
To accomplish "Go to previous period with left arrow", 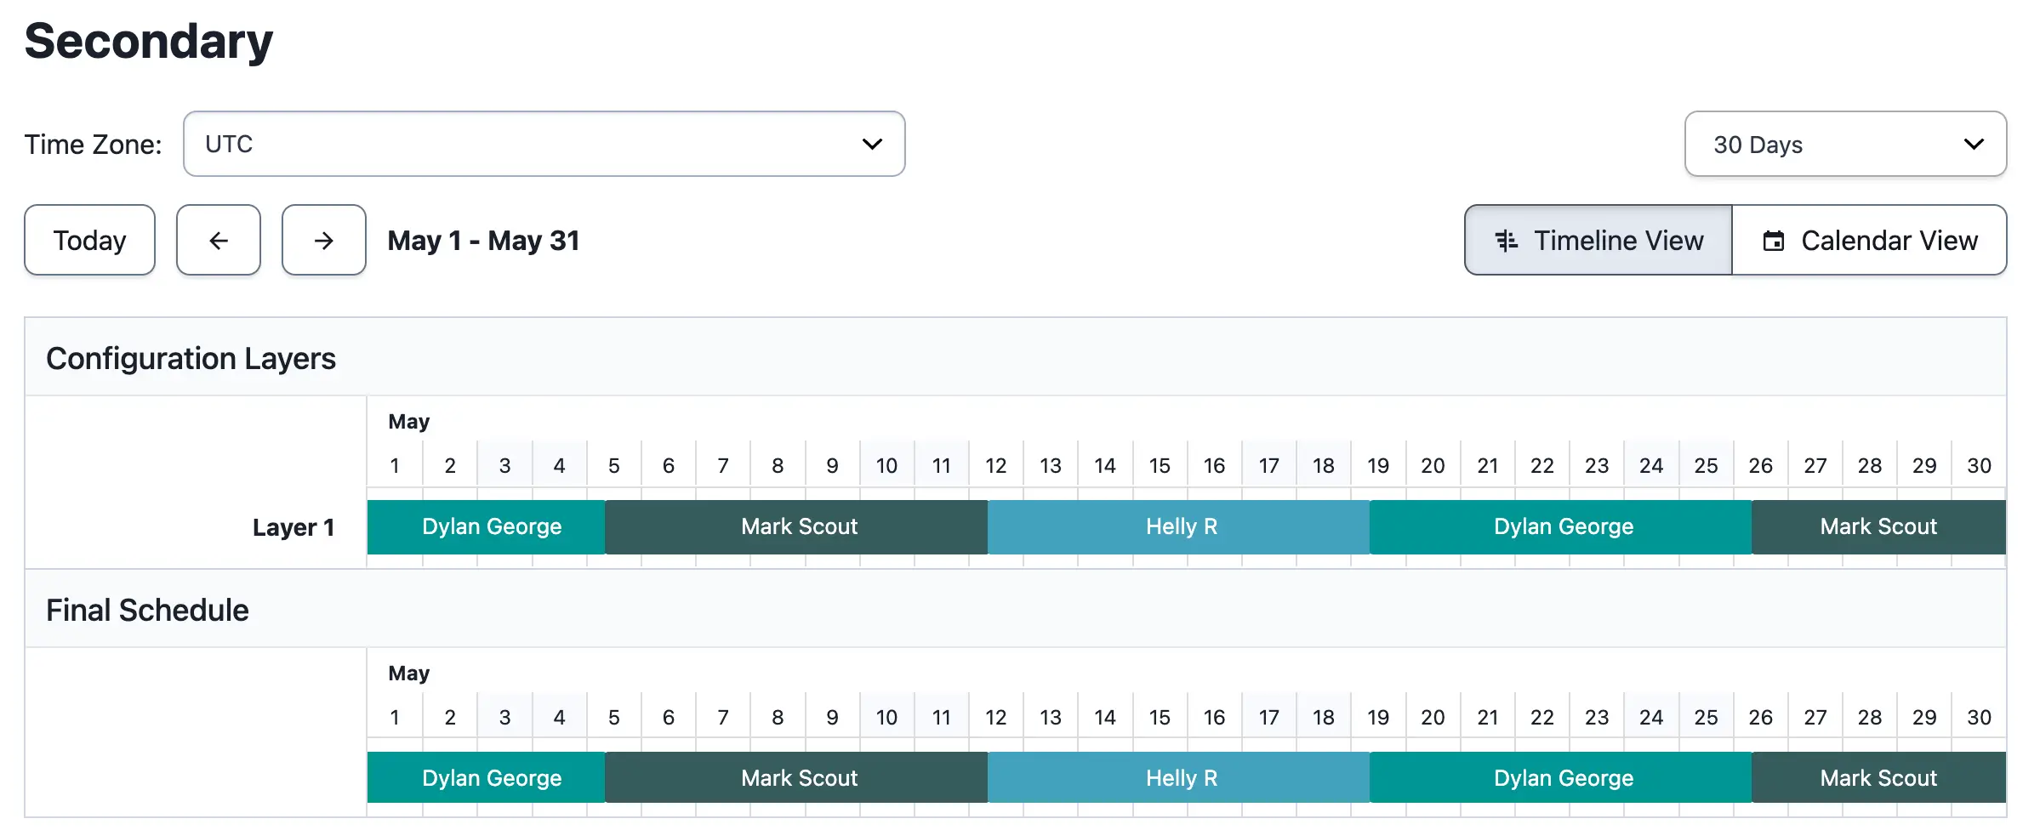I will [219, 241].
